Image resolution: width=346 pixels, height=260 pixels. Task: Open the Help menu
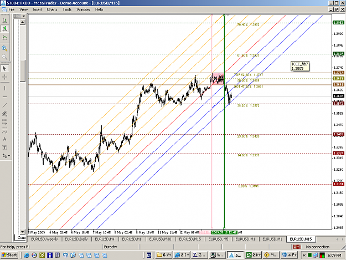pos(99,9)
